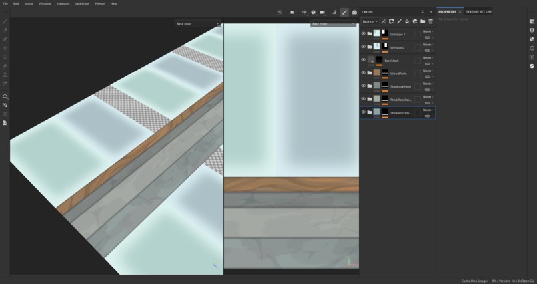Screen dimensions: 537x284
Task: Select the Clone stamp tool
Action: click(x=5, y=74)
